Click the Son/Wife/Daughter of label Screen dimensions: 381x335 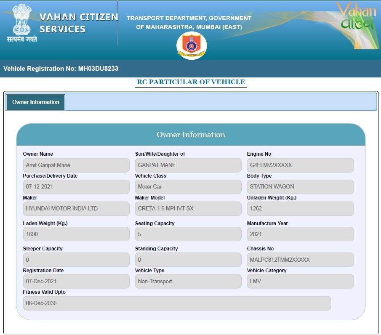click(160, 154)
